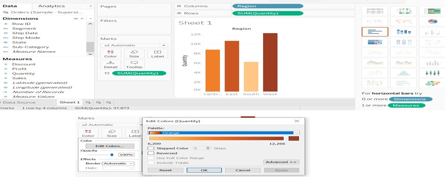Click the view data icon in Dimensions header
The height and width of the screenshot is (177, 445).
point(76,18)
